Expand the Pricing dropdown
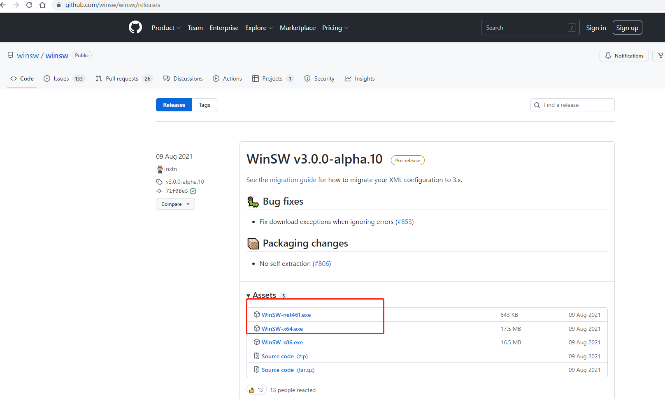The width and height of the screenshot is (665, 399). coord(335,28)
